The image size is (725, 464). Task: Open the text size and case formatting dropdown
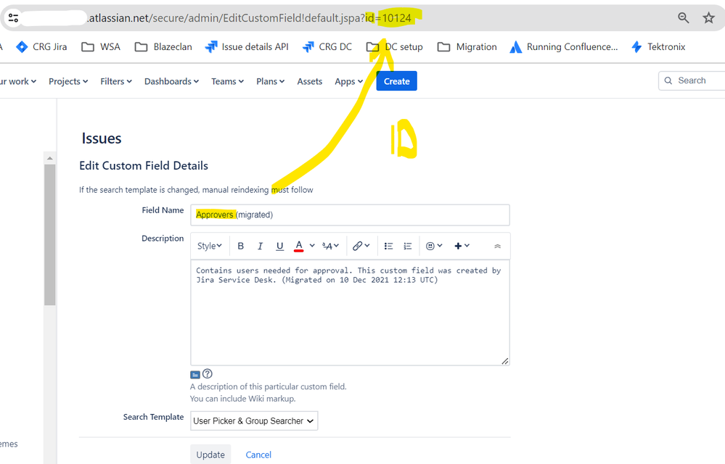[x=328, y=246]
